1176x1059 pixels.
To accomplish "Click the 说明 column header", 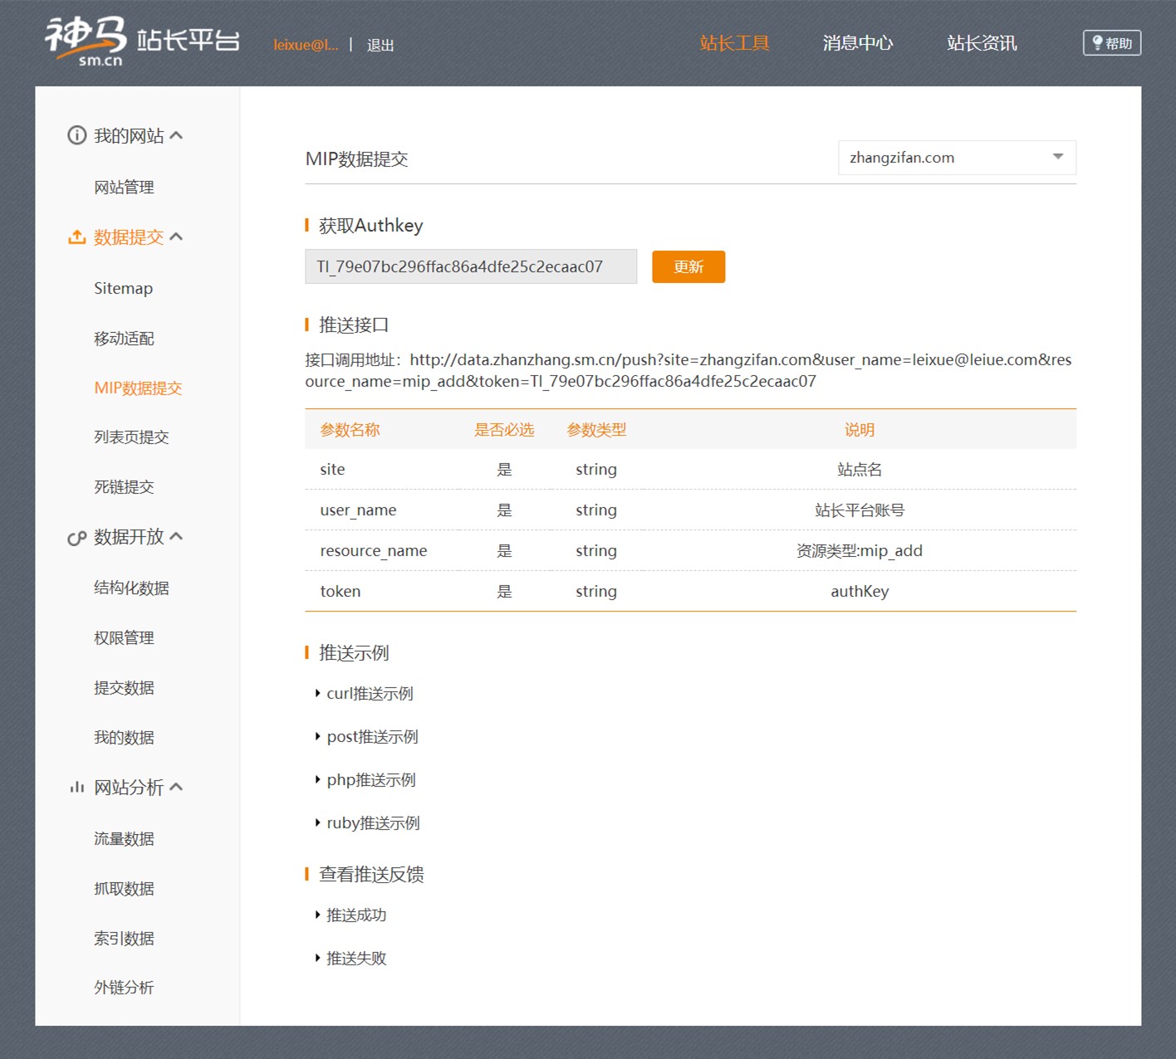I will [x=860, y=429].
